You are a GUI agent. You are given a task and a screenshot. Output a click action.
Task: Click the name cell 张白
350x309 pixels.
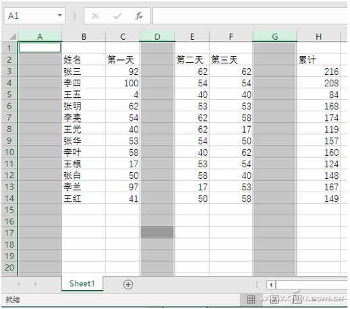[x=84, y=175]
